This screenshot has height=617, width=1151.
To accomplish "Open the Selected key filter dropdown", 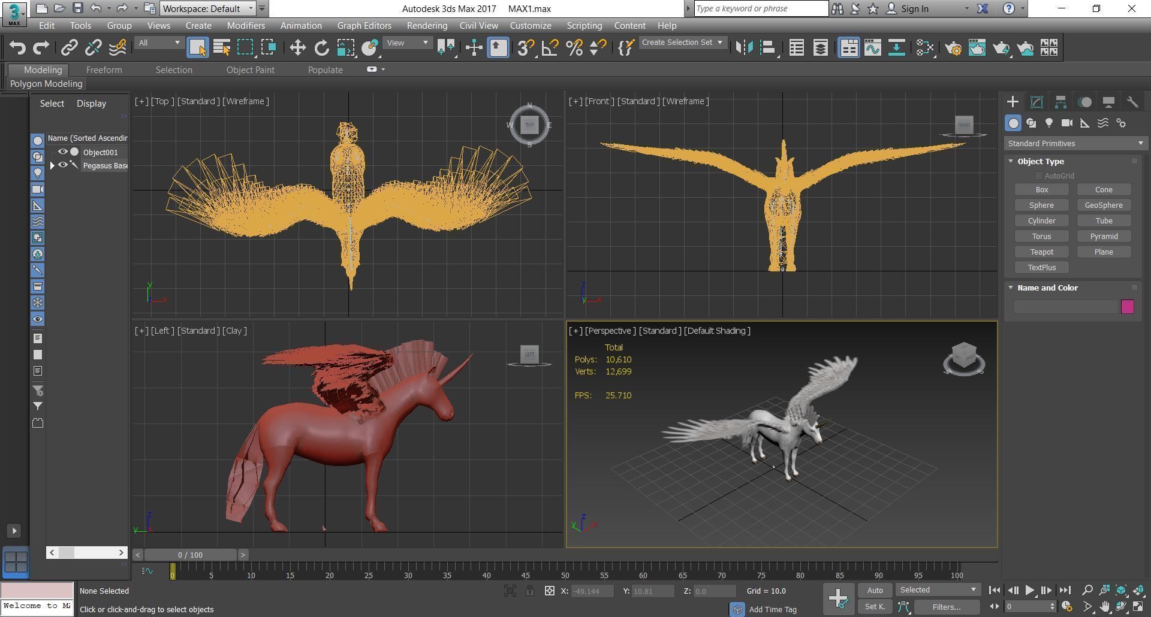I will click(x=938, y=590).
